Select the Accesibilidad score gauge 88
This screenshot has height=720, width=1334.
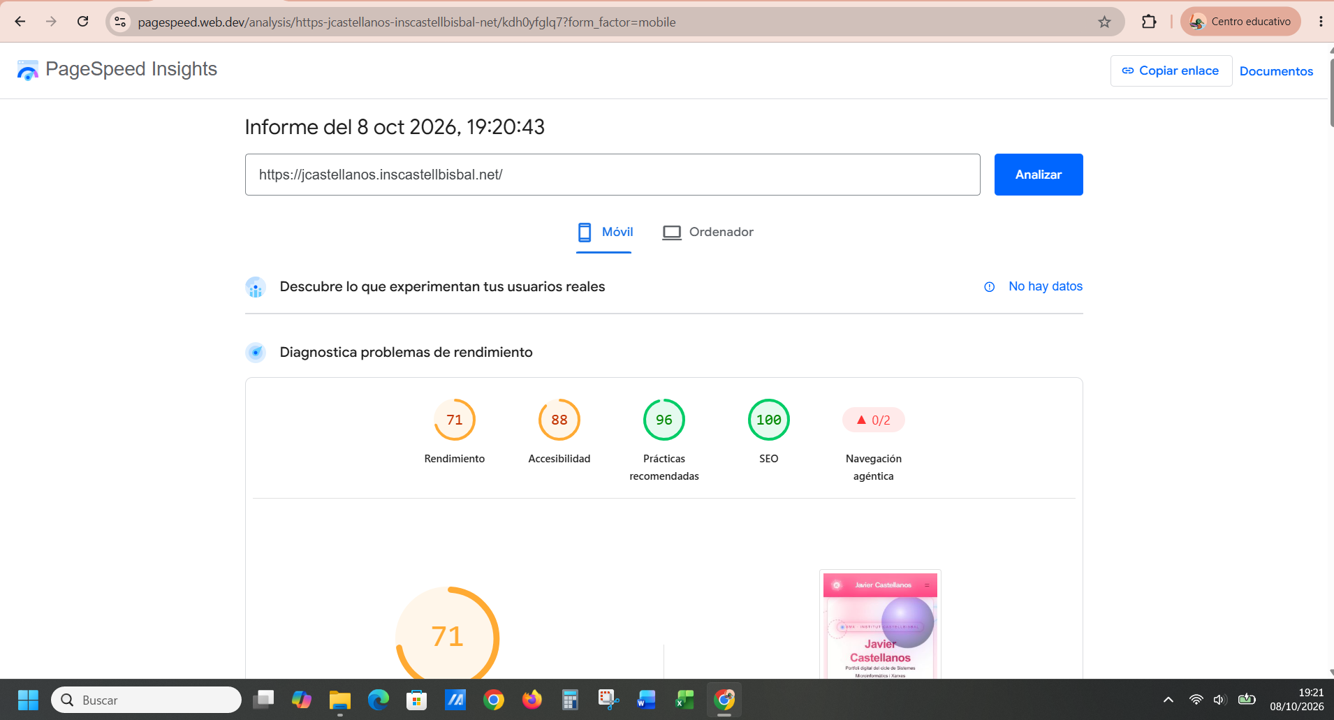(x=559, y=420)
